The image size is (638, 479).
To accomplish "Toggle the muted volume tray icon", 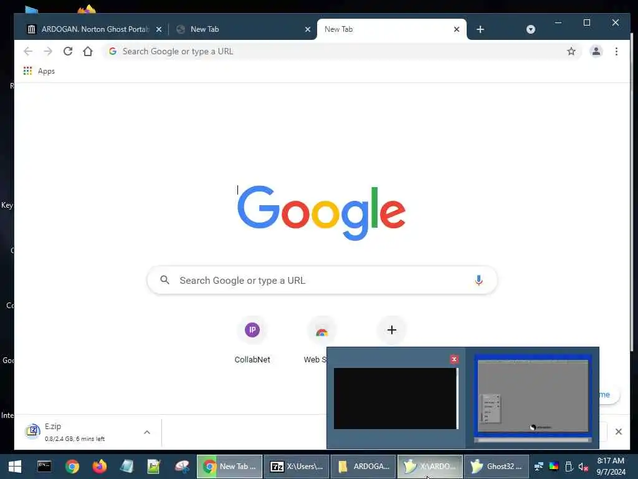I will (583, 467).
